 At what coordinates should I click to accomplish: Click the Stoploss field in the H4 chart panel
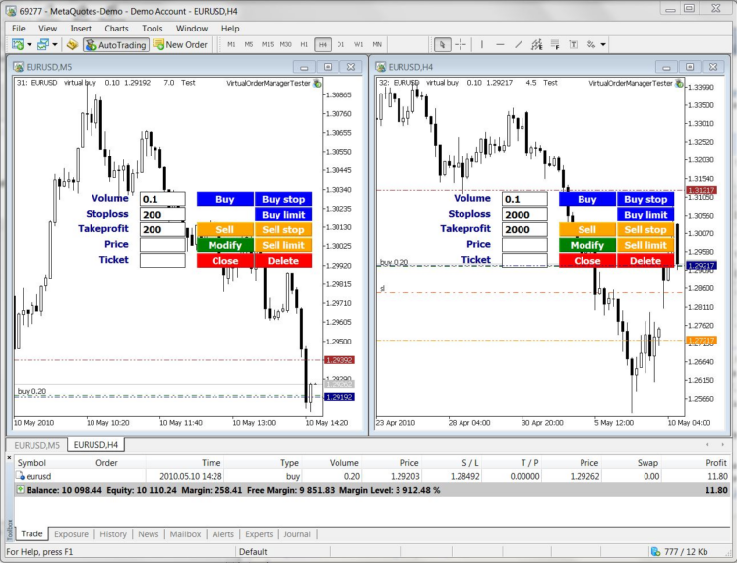click(x=525, y=215)
